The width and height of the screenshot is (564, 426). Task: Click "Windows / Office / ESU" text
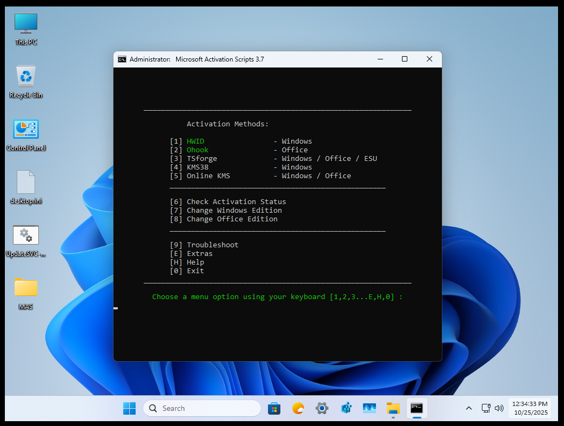point(330,159)
